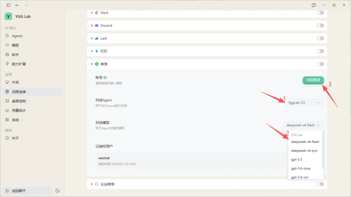Screen dimensions: 351x197
Task: Click the 模型 cloud icon
Action: pos(7,45)
